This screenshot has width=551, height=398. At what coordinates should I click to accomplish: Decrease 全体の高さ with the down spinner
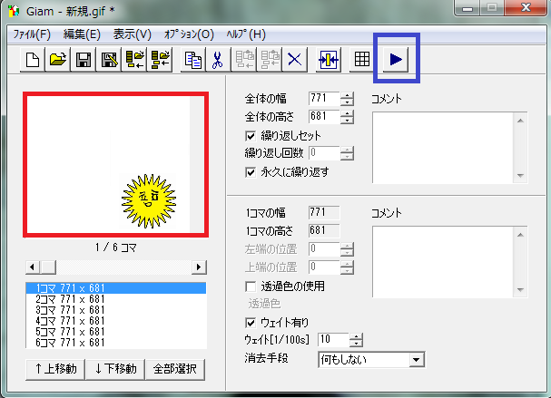(x=347, y=121)
